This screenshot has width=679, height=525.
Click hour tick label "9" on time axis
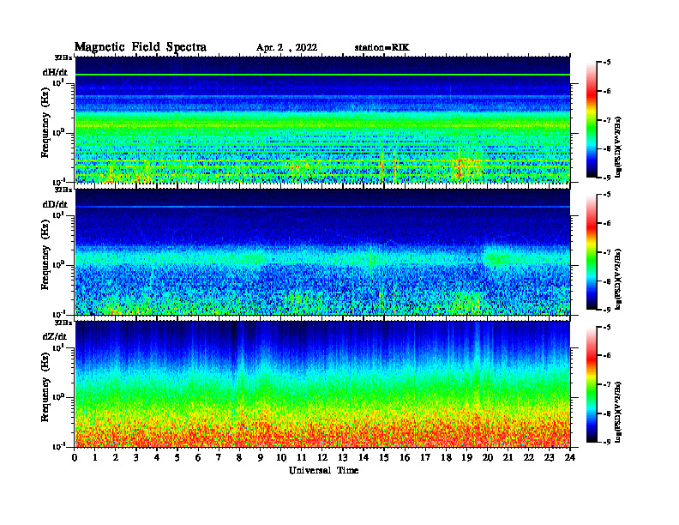(261, 457)
